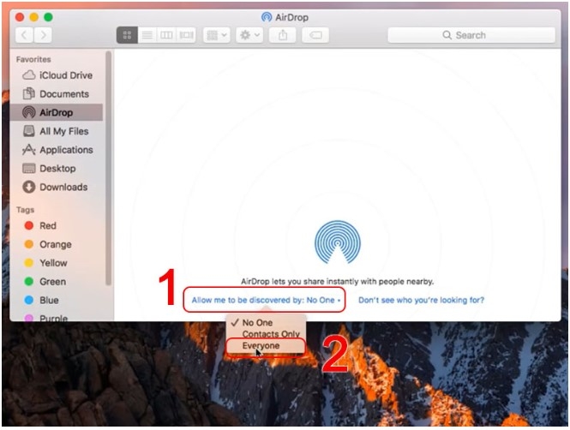Click the Desktop sidebar icon
This screenshot has width=570, height=430.
pyautogui.click(x=29, y=169)
